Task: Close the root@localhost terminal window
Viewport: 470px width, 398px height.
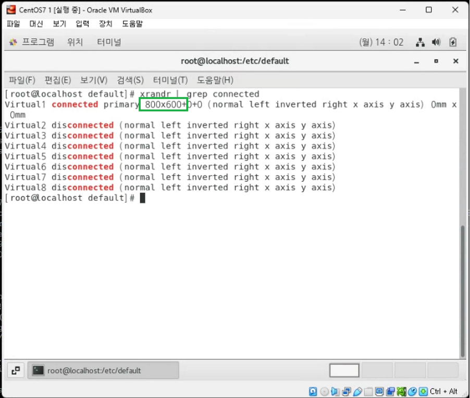Action: [455, 61]
